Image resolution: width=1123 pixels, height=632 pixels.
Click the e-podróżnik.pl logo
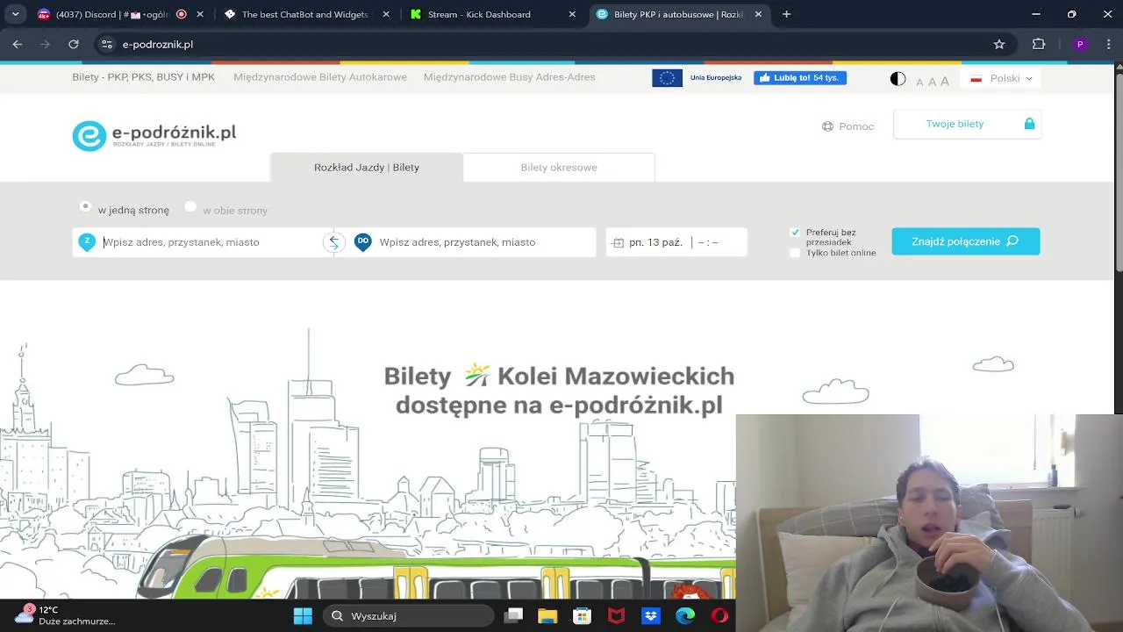pos(154,135)
